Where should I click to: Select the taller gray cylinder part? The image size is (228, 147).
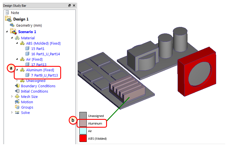tap(180, 39)
